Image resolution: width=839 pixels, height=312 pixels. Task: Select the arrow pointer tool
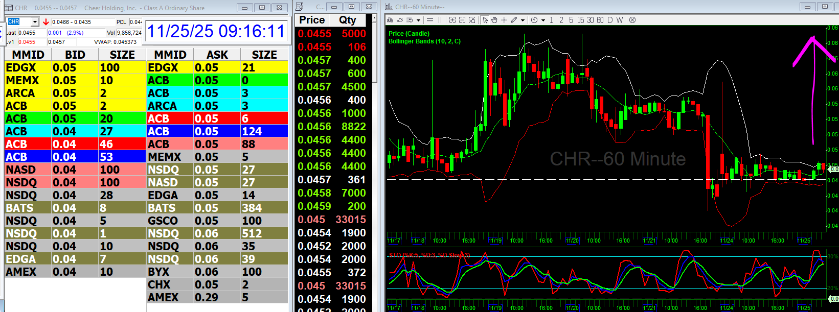tap(485, 20)
